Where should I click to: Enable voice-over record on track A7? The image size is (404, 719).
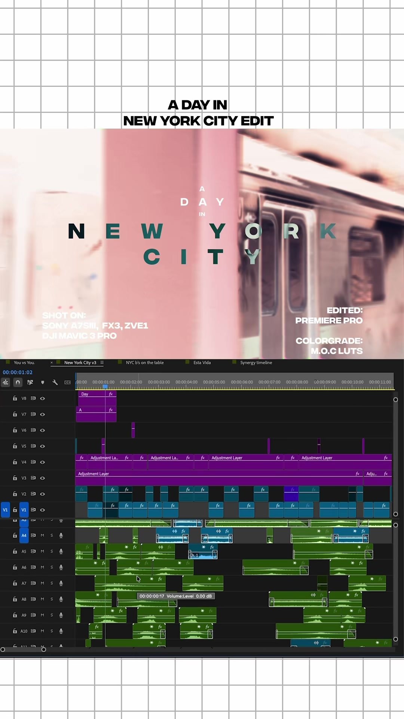point(61,583)
